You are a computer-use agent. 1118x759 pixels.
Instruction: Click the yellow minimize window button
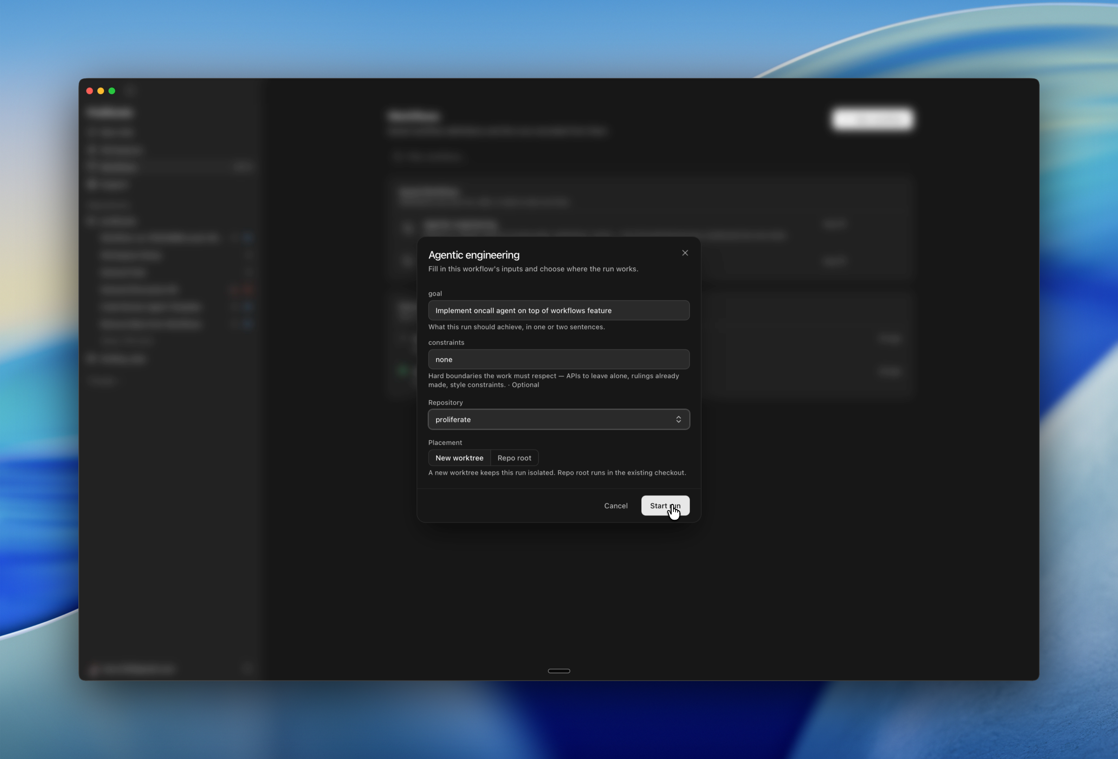pyautogui.click(x=101, y=91)
